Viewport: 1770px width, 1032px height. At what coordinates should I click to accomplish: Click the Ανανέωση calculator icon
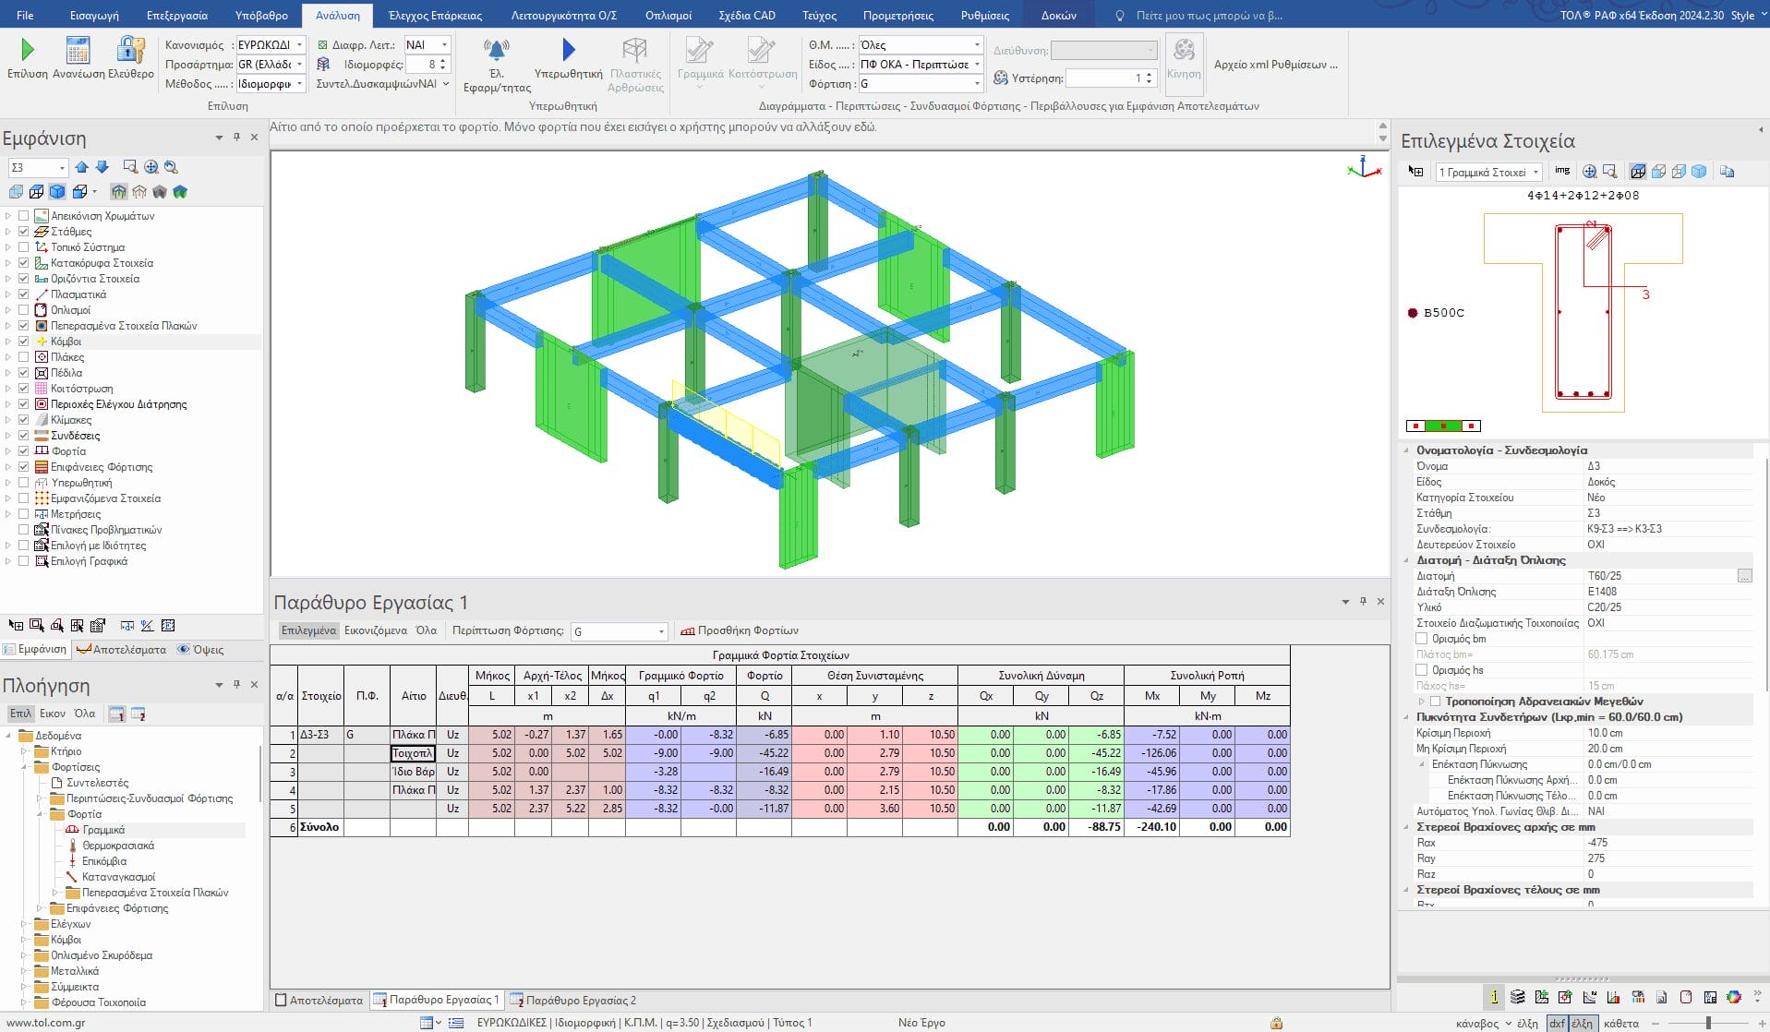click(x=78, y=51)
